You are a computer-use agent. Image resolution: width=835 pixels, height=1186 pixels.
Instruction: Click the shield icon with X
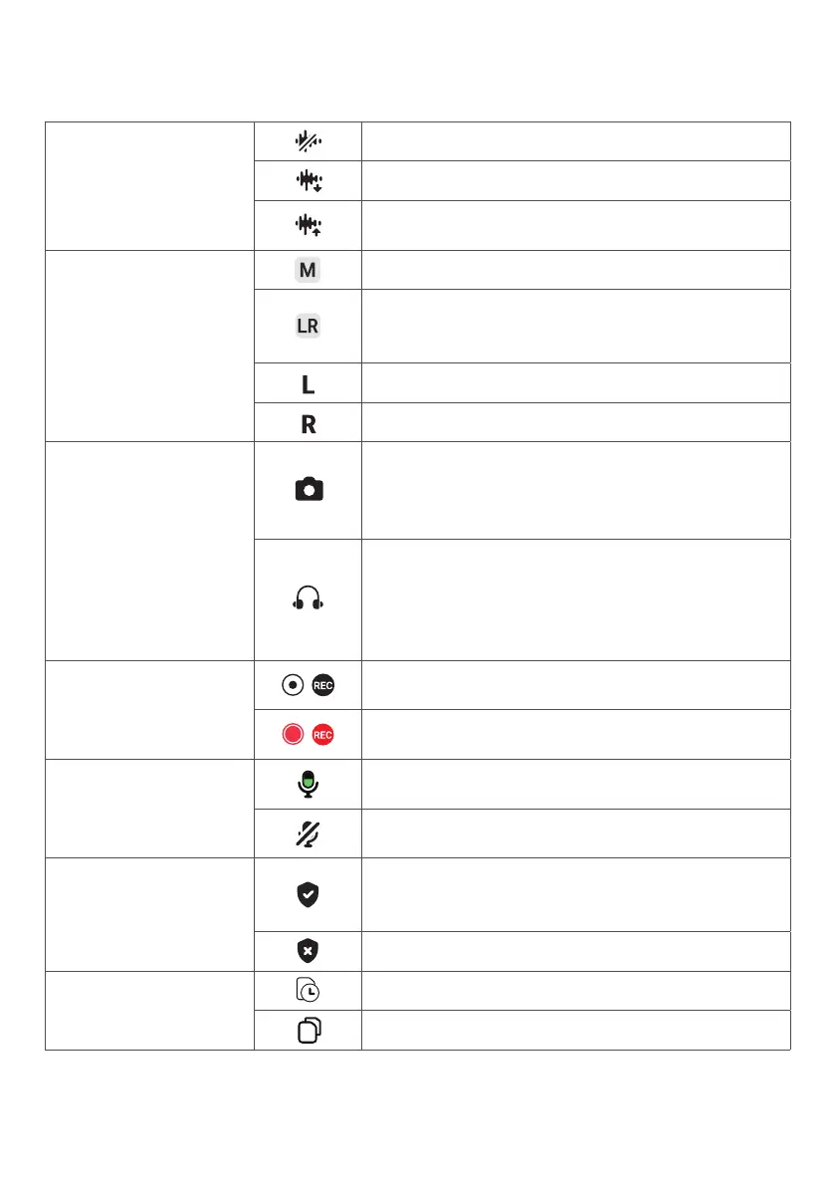308,951
